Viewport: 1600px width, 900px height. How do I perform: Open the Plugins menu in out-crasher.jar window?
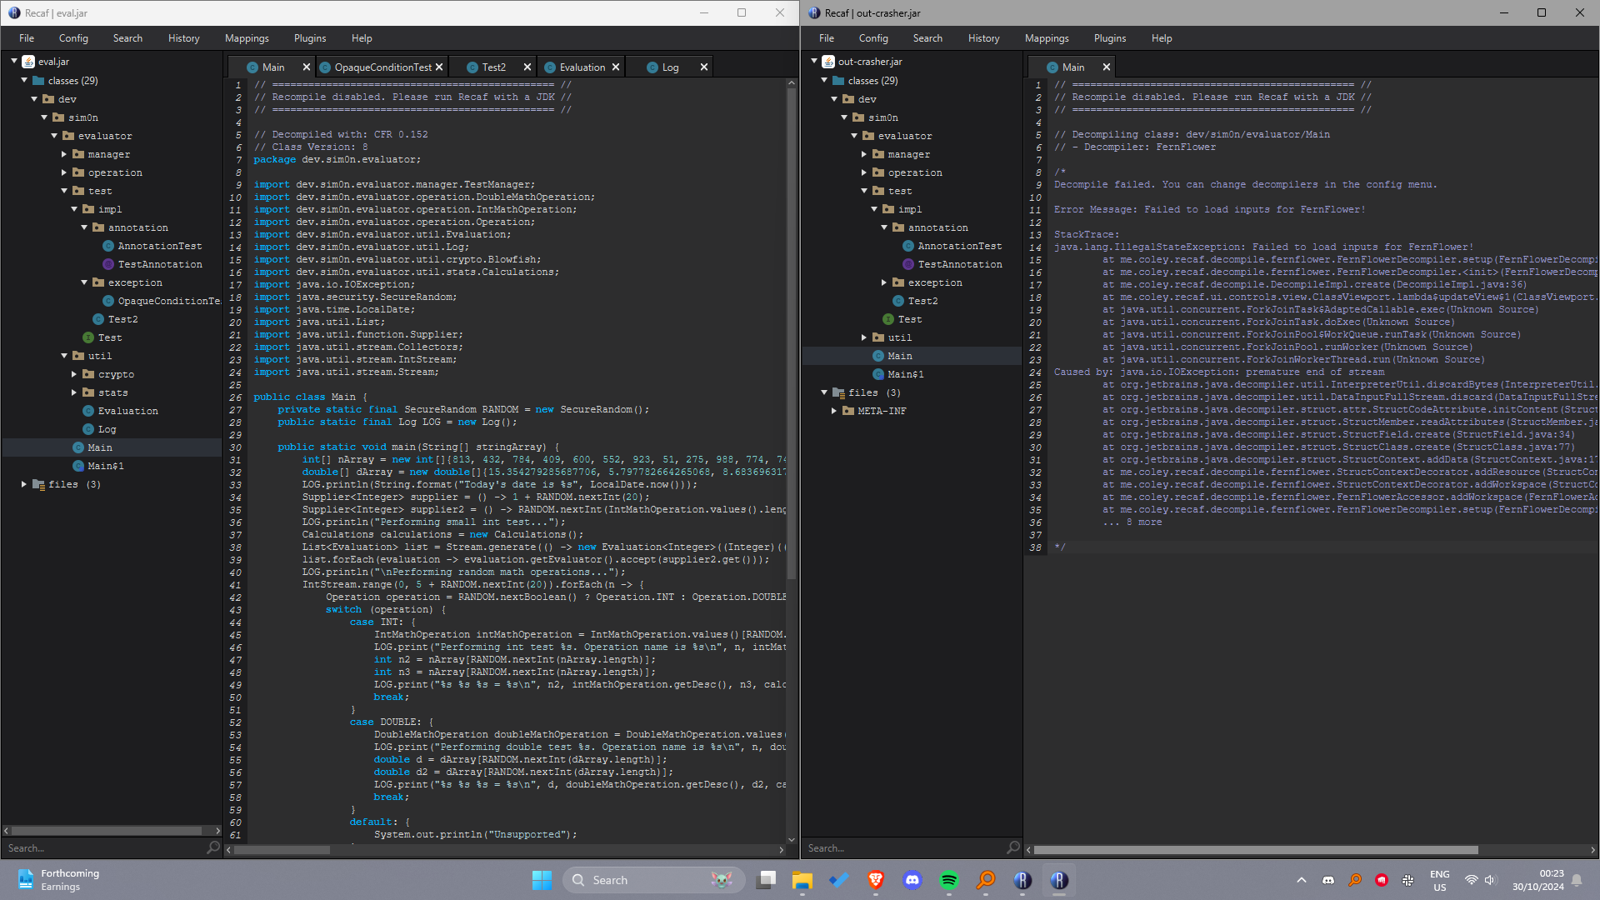1109,38
